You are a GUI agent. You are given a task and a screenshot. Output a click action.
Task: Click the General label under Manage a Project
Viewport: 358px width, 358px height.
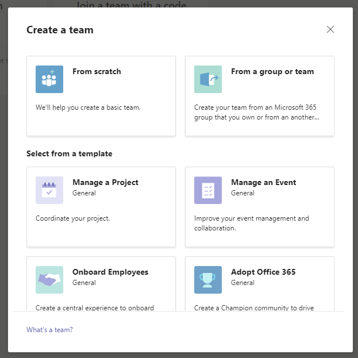coord(84,193)
